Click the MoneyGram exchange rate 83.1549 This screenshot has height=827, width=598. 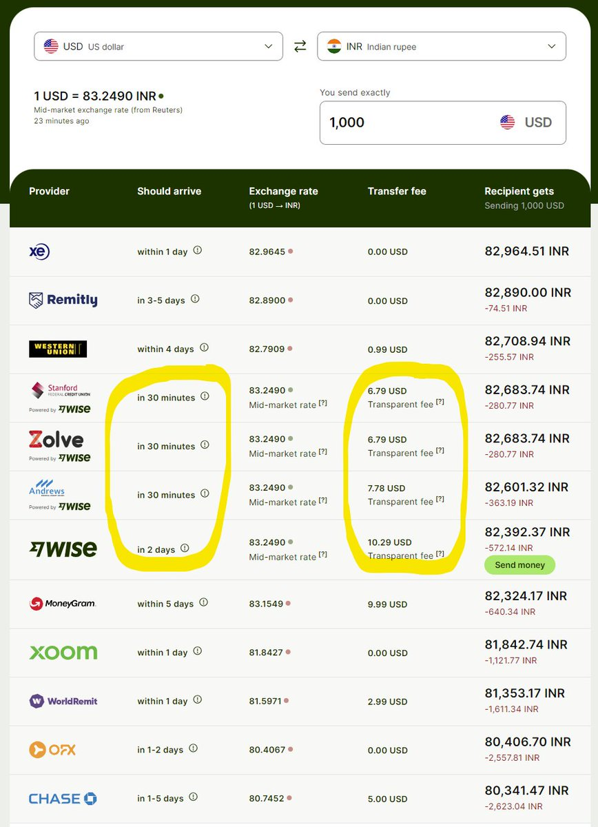pos(267,604)
